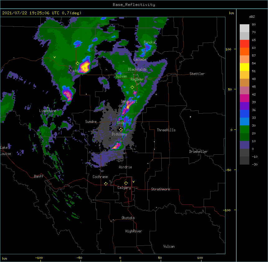
Task: Click the light orange 54-57 dBZ swatch
Action: [x=244, y=59]
